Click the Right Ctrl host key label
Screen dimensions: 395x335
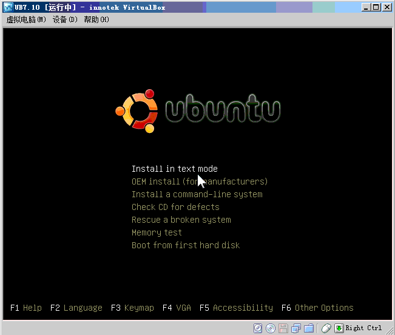pos(363,328)
